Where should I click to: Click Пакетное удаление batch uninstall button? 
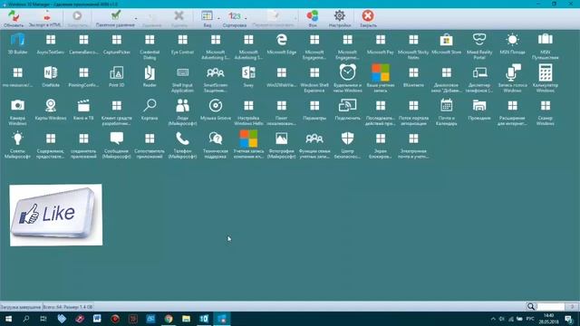115,18
